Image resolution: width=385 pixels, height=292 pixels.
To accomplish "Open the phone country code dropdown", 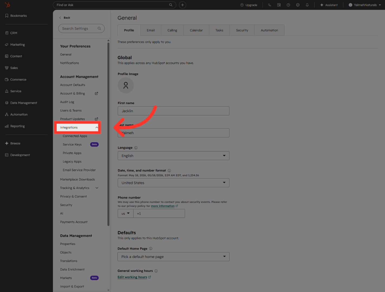I will point(126,213).
